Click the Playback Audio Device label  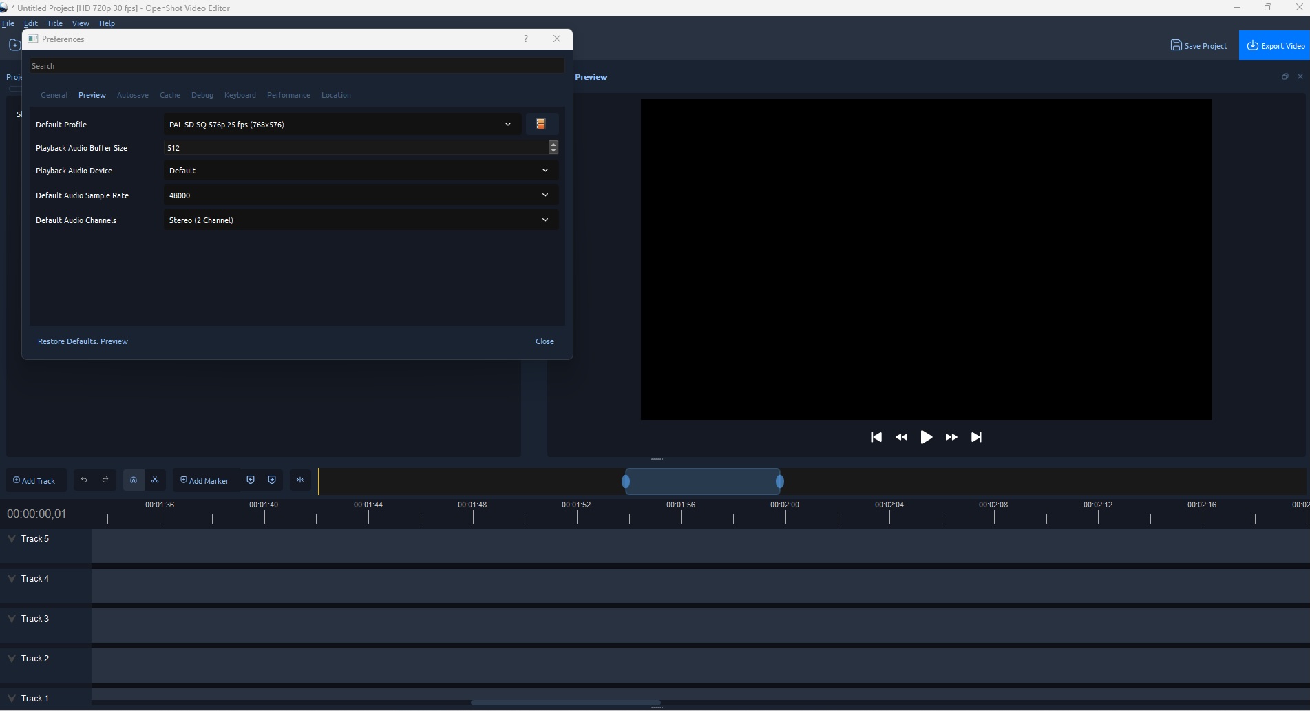point(74,171)
